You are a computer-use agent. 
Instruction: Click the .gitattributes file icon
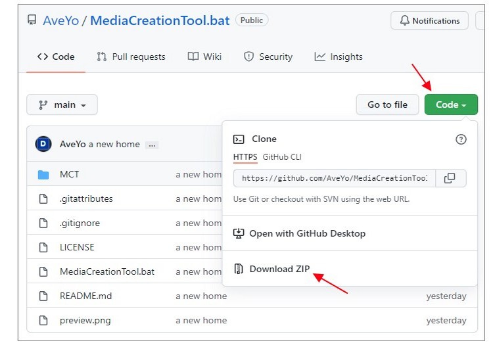click(x=43, y=198)
